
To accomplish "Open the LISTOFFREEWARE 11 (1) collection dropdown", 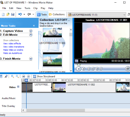I will click(97, 15).
